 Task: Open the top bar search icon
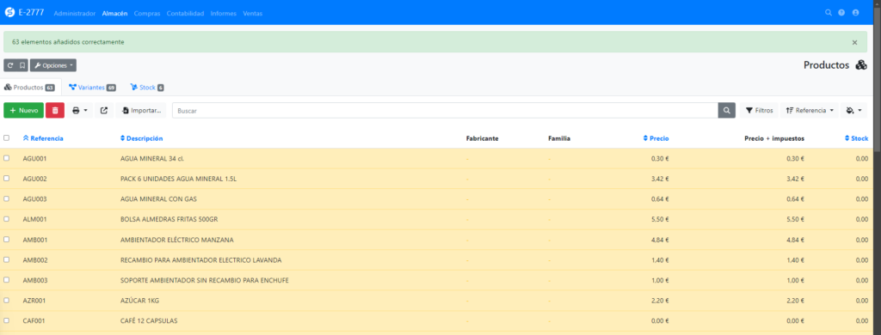829,12
